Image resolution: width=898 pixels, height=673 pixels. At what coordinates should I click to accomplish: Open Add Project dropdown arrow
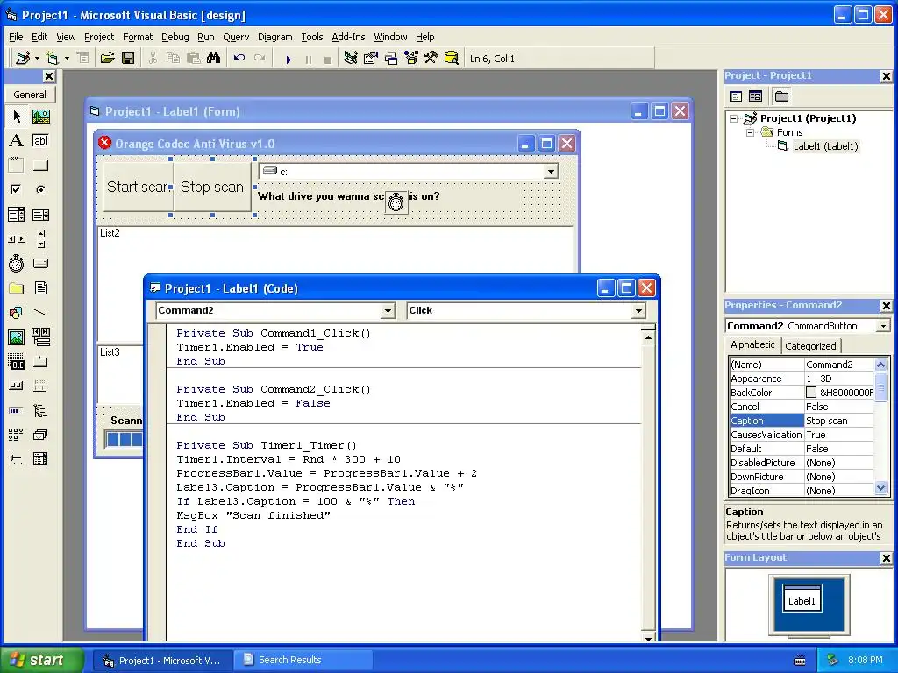[x=37, y=59]
